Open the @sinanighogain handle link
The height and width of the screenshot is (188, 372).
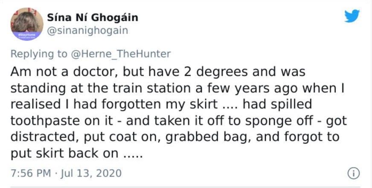(x=87, y=31)
